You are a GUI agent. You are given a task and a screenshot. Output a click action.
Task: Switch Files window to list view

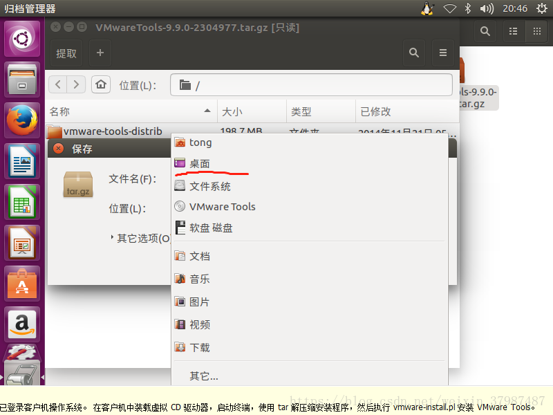(x=514, y=31)
